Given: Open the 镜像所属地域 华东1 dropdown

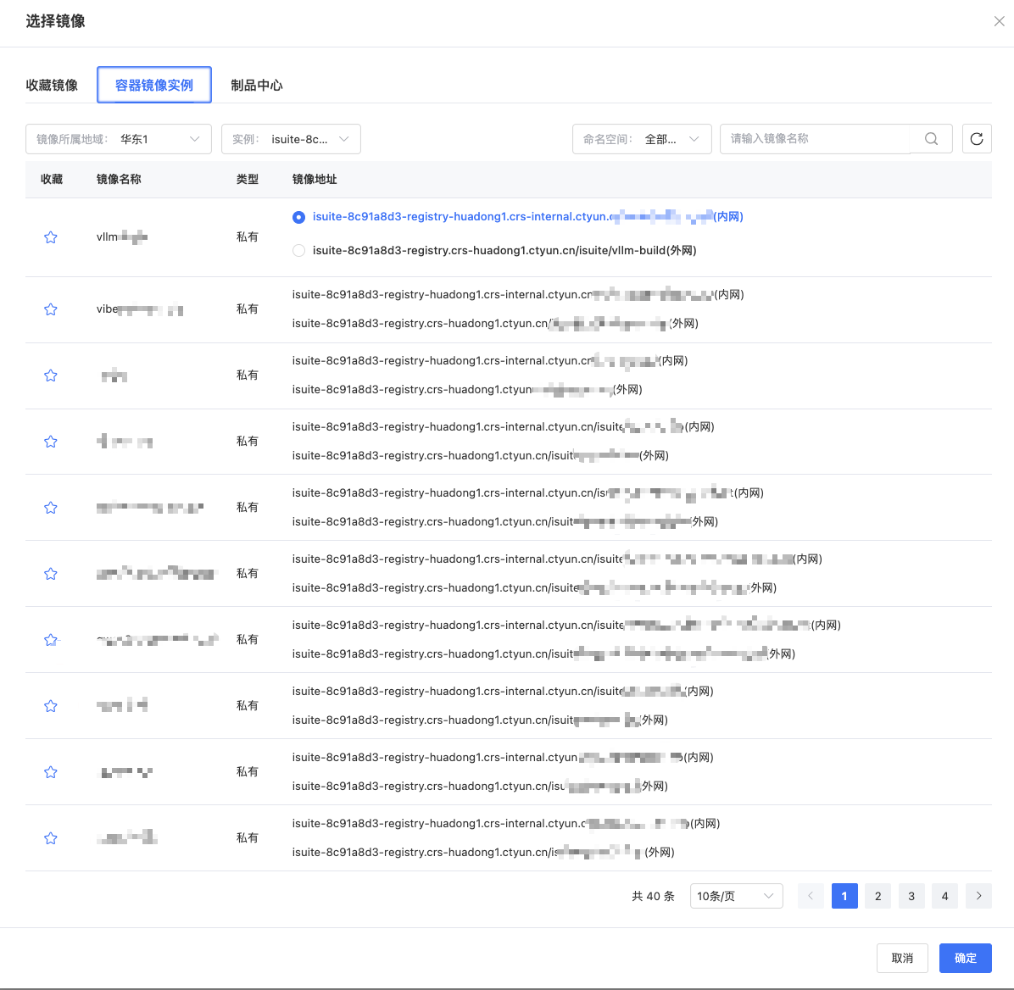Looking at the screenshot, I should click(118, 139).
